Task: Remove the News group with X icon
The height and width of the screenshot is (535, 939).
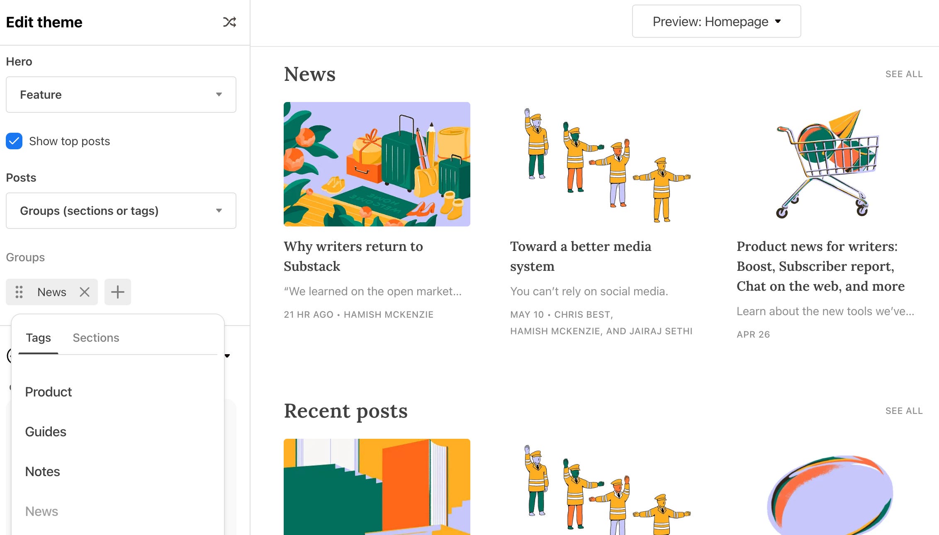Action: (x=85, y=292)
